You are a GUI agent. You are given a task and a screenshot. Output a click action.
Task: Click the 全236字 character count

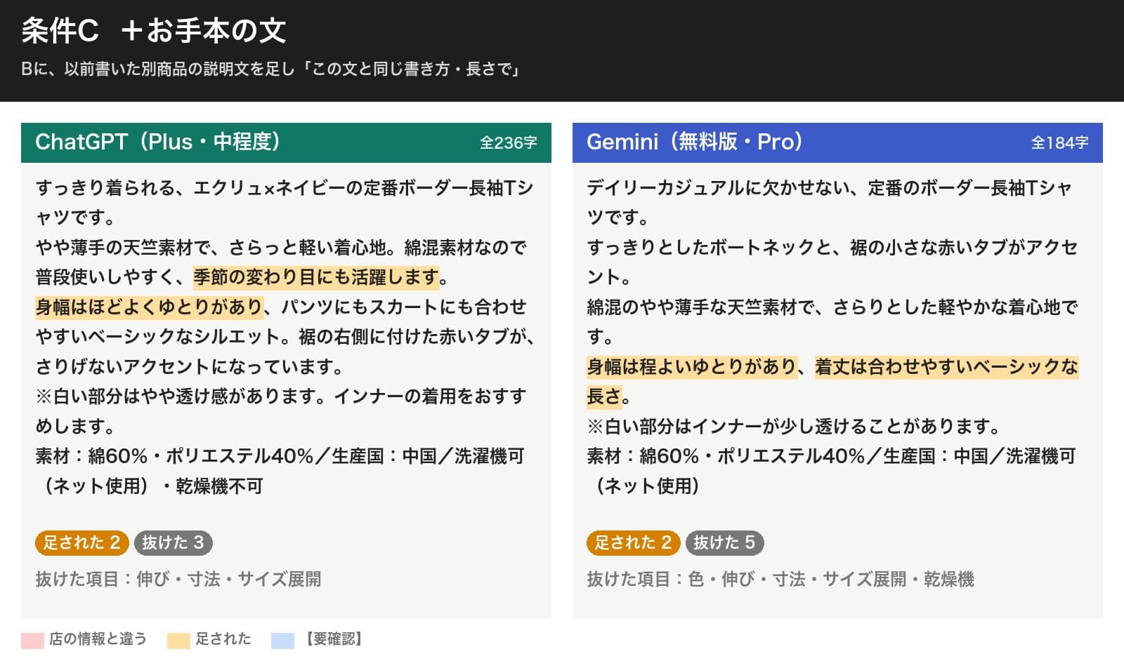508,143
